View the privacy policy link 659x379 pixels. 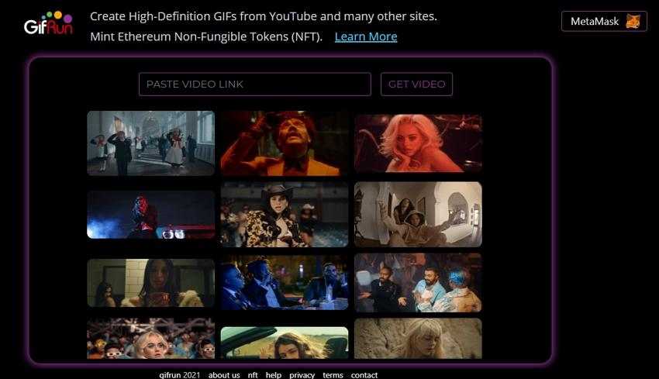(302, 374)
